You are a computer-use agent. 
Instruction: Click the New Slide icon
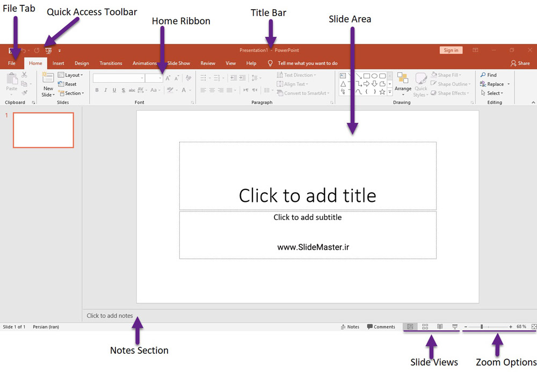(48, 79)
